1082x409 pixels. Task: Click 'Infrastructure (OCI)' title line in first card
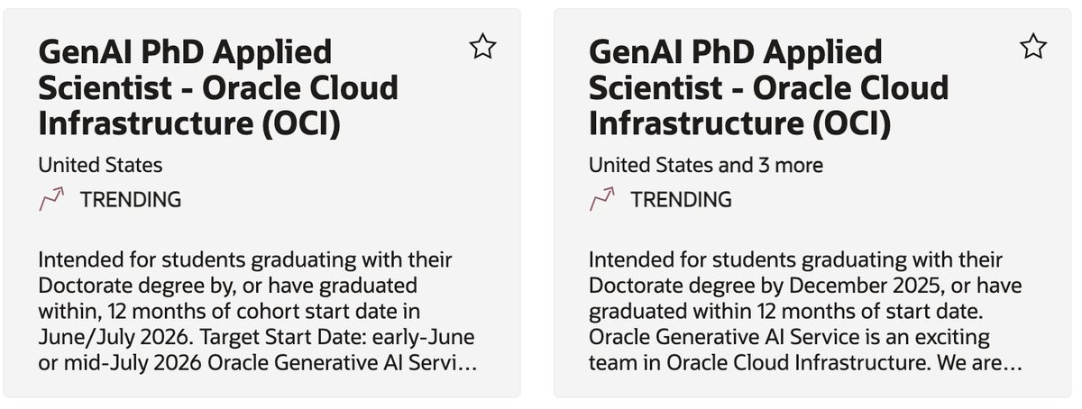point(189,123)
